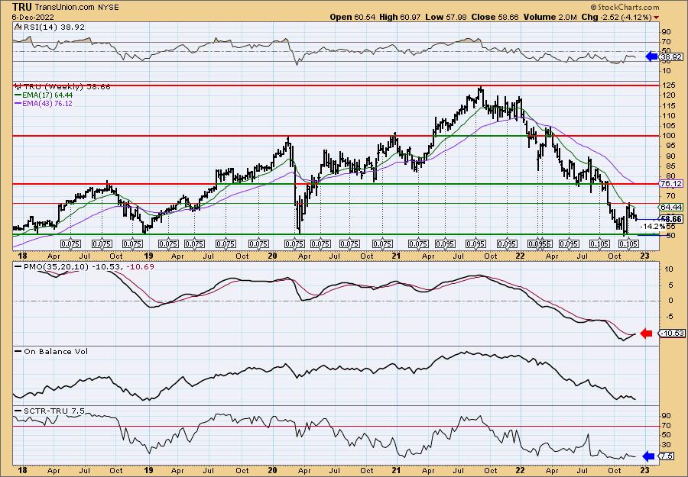
Task: Click the 64.44 EMA price axis tag
Action: tap(671, 207)
